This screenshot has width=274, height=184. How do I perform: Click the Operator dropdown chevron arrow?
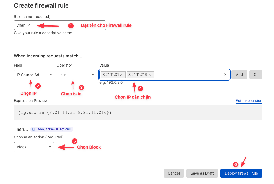tap(93, 75)
